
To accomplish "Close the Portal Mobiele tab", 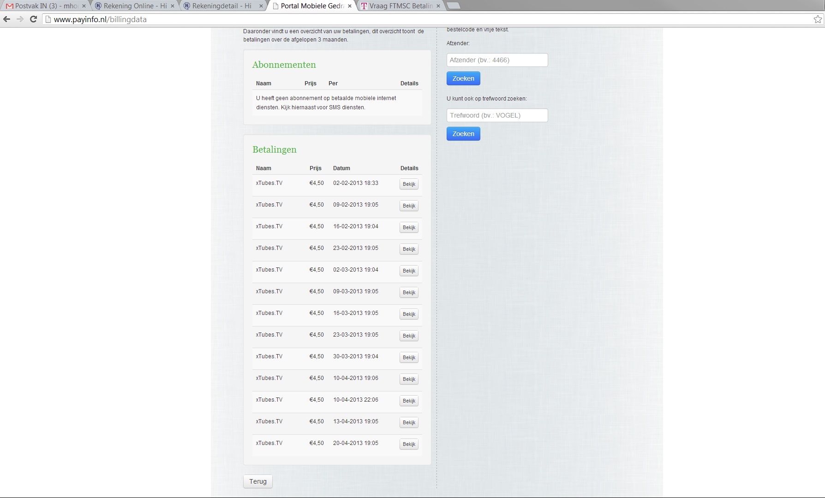I will click(x=350, y=6).
